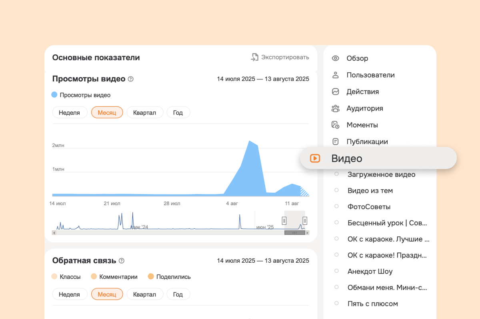Viewport: 480px width, 319px height.
Task: Open help icon beside Просмотры видео
Action: [x=130, y=79]
